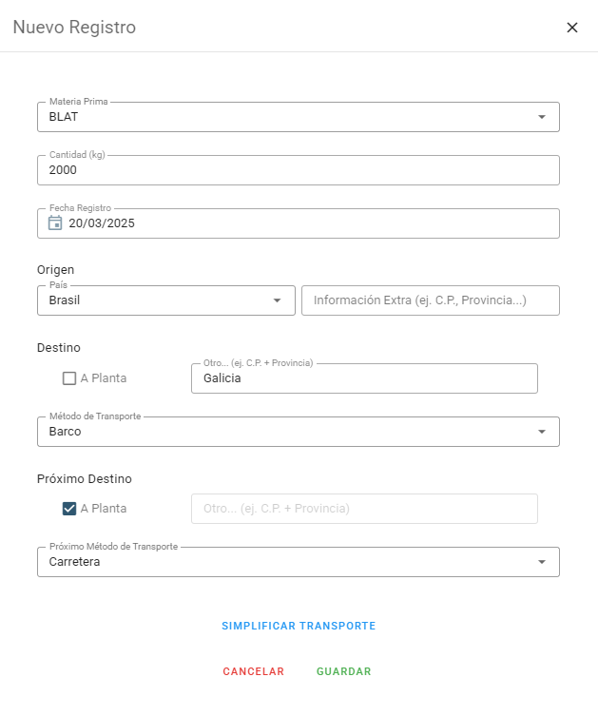Click the Método de Transporte arrow icon

tap(542, 432)
